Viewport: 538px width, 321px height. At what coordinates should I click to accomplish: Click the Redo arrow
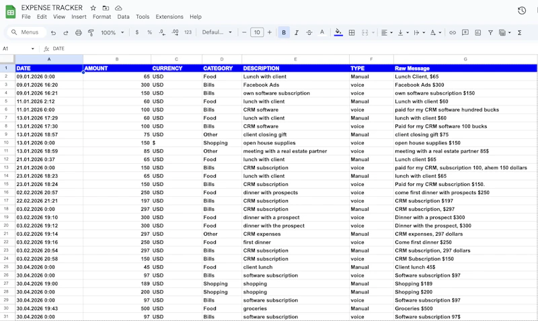[65, 32]
